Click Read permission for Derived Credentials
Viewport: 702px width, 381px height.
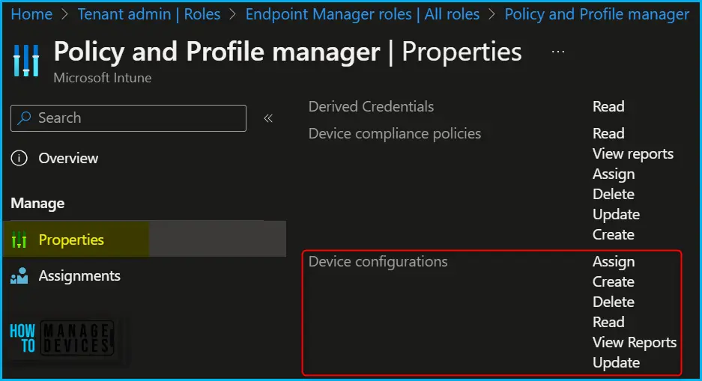608,106
